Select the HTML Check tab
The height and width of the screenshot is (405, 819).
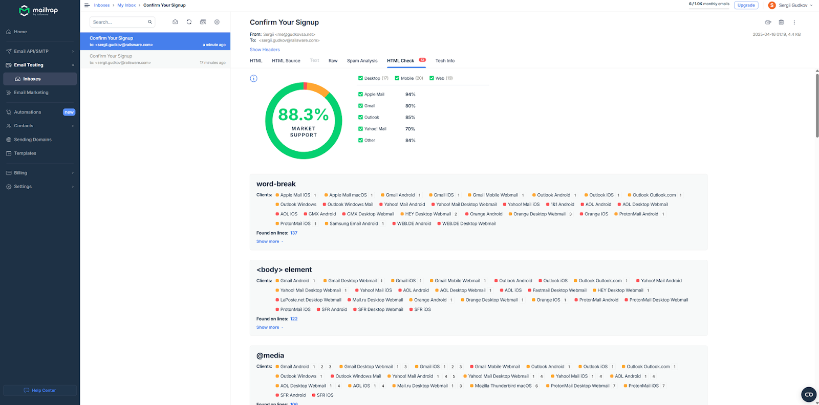(x=406, y=61)
